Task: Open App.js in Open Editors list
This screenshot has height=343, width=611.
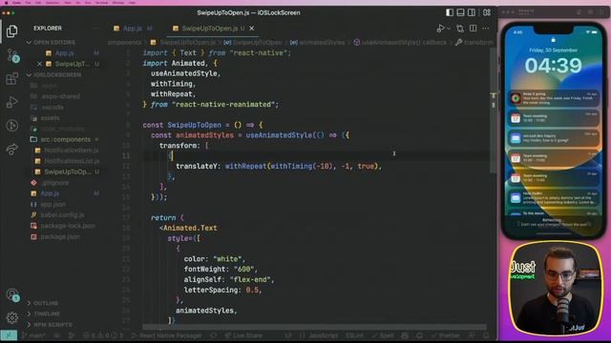Action: point(64,53)
